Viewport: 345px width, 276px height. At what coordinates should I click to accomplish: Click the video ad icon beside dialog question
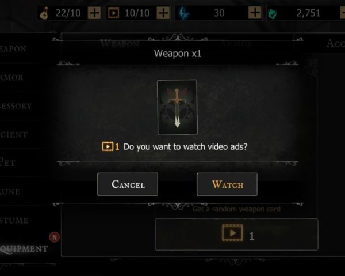point(108,146)
